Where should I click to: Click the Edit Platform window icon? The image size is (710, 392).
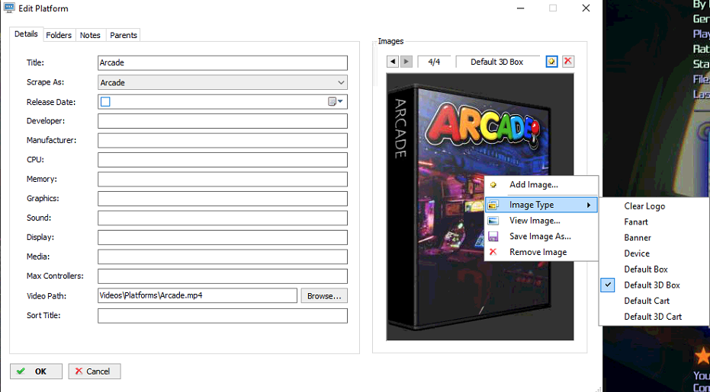[9, 8]
